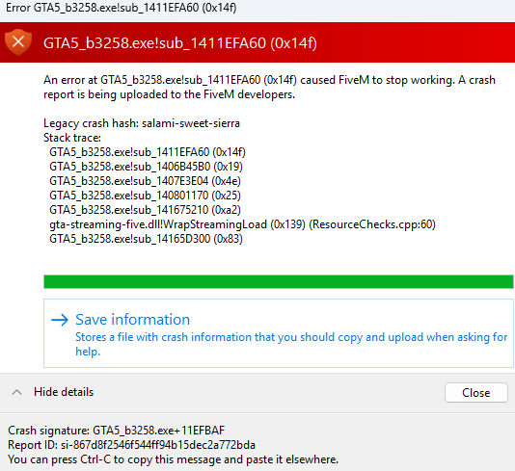The image size is (515, 471).
Task: Click the 'caused FiveM to stop working' description
Action: [x=269, y=88]
